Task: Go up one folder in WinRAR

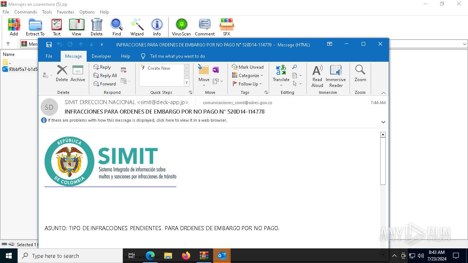Action: pyautogui.click(x=8, y=44)
